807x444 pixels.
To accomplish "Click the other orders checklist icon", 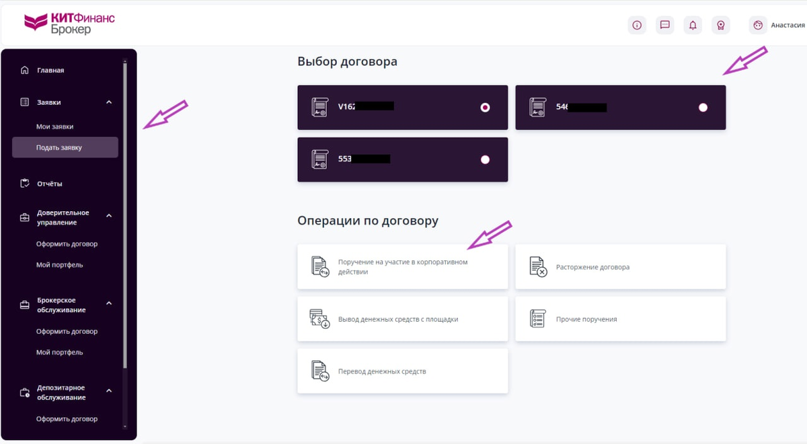I will coord(537,319).
